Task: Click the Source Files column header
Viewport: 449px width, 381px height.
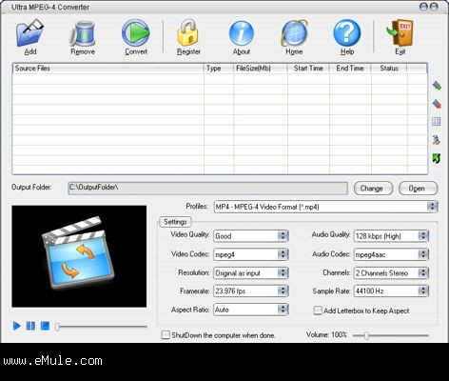Action: point(107,69)
